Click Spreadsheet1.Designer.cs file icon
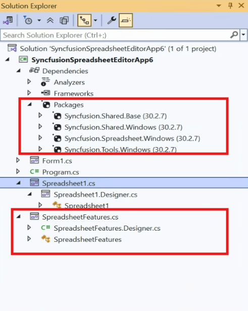Image resolution: width=248 pixels, height=311 pixels. pyautogui.click(x=46, y=194)
